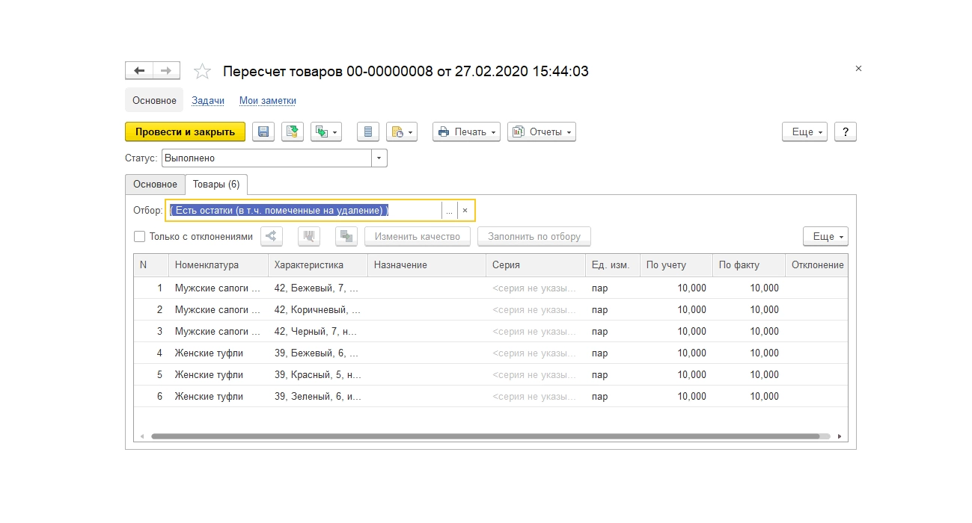Click the По факту column header

tap(749, 265)
